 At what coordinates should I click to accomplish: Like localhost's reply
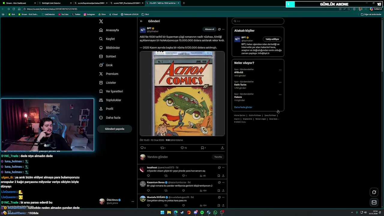[184, 175]
